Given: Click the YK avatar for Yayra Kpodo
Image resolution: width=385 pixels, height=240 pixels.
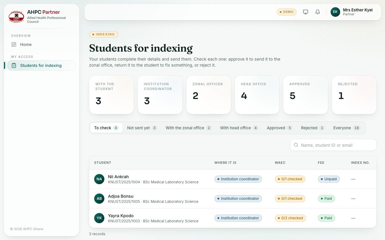Looking at the screenshot, I should (x=99, y=218).
